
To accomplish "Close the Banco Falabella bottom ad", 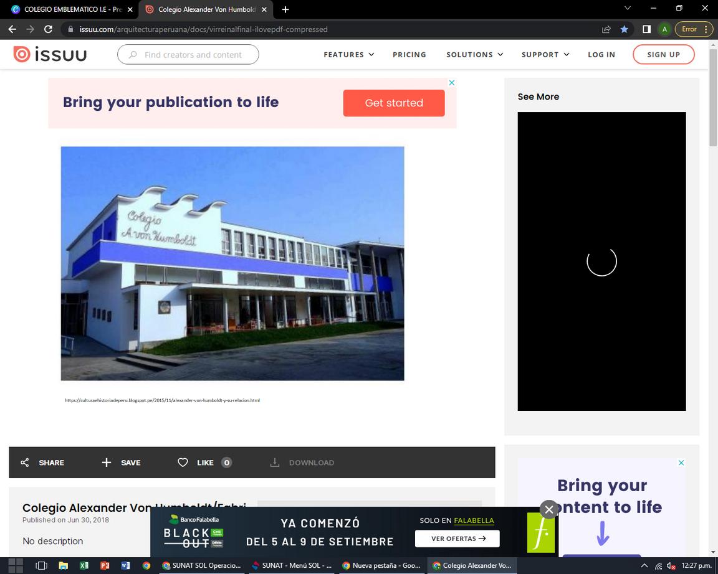I will coord(549,509).
